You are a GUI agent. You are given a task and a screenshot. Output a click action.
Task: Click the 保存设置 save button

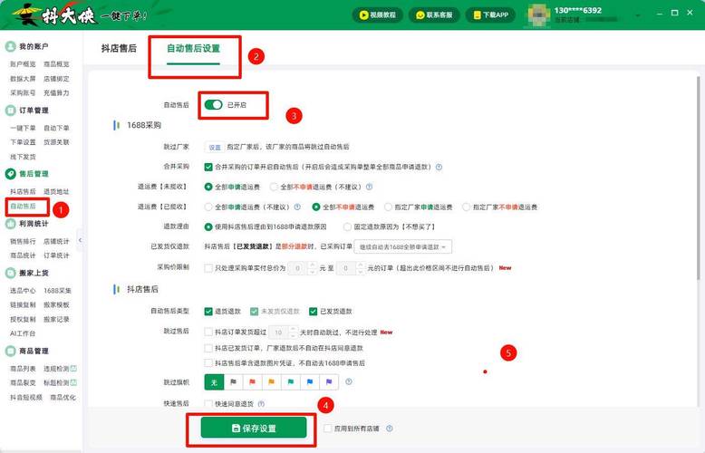(x=254, y=428)
